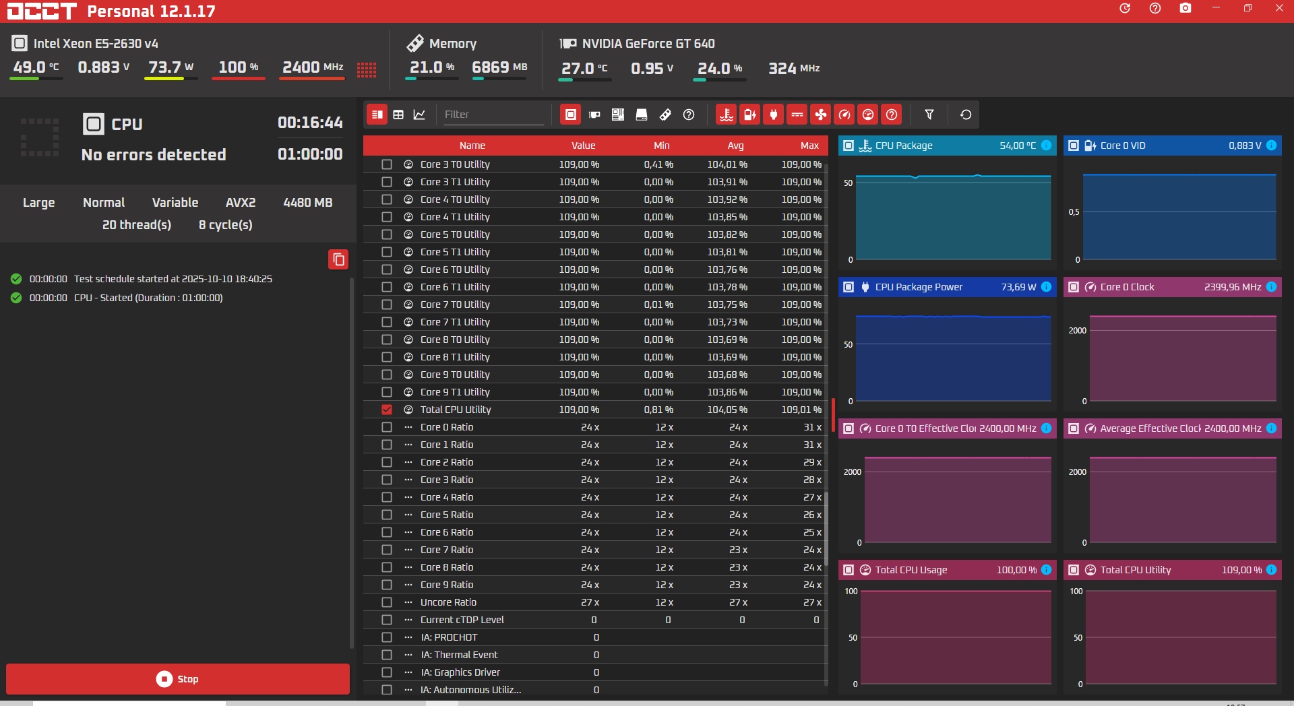
Task: Check the Core 0 Ratio checkbox
Action: [x=386, y=427]
